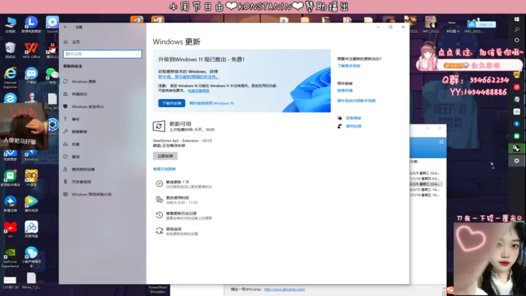
Task: Click the blue bubble assistant desktop icon
Action: coord(31,257)
